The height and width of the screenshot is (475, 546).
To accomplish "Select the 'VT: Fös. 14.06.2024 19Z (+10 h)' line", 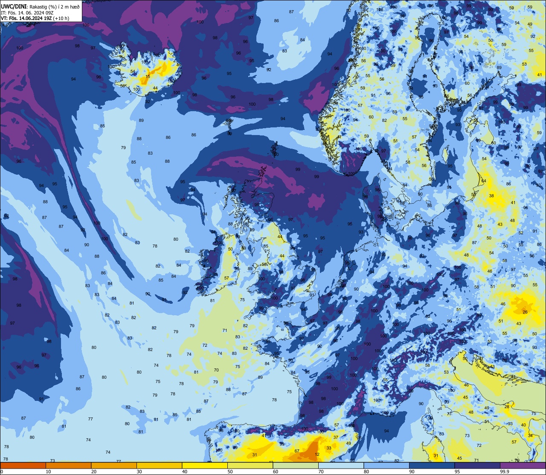I will pyautogui.click(x=35, y=18).
